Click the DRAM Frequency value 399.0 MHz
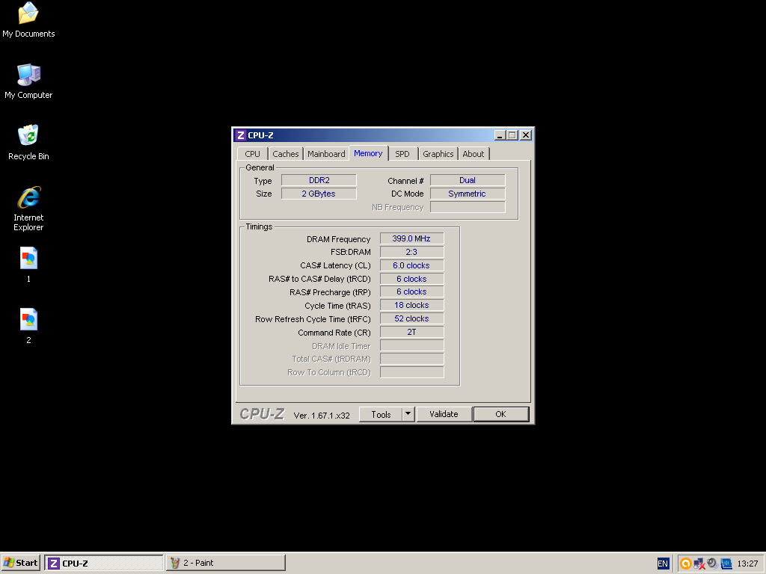 point(412,238)
